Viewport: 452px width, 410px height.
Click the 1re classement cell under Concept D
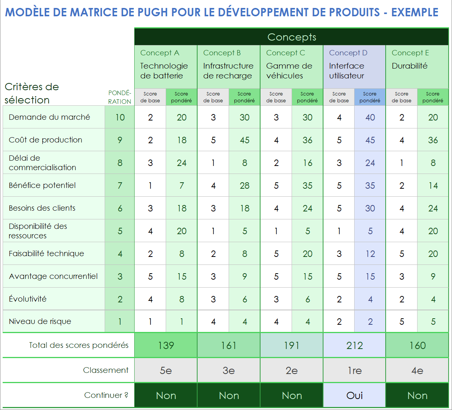[x=354, y=370]
